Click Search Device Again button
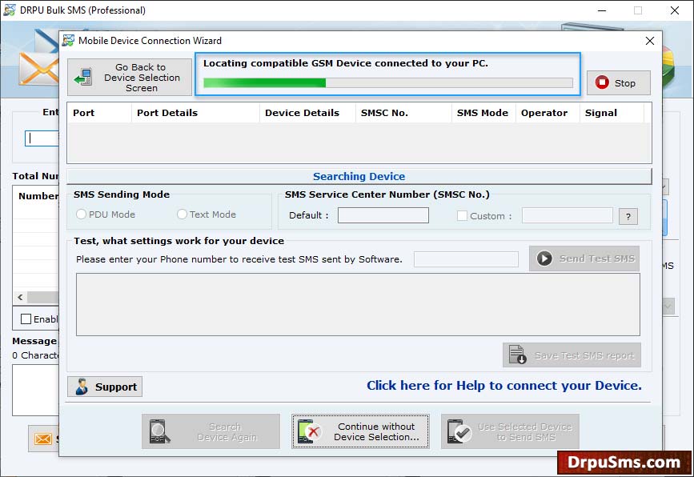 tap(211, 431)
